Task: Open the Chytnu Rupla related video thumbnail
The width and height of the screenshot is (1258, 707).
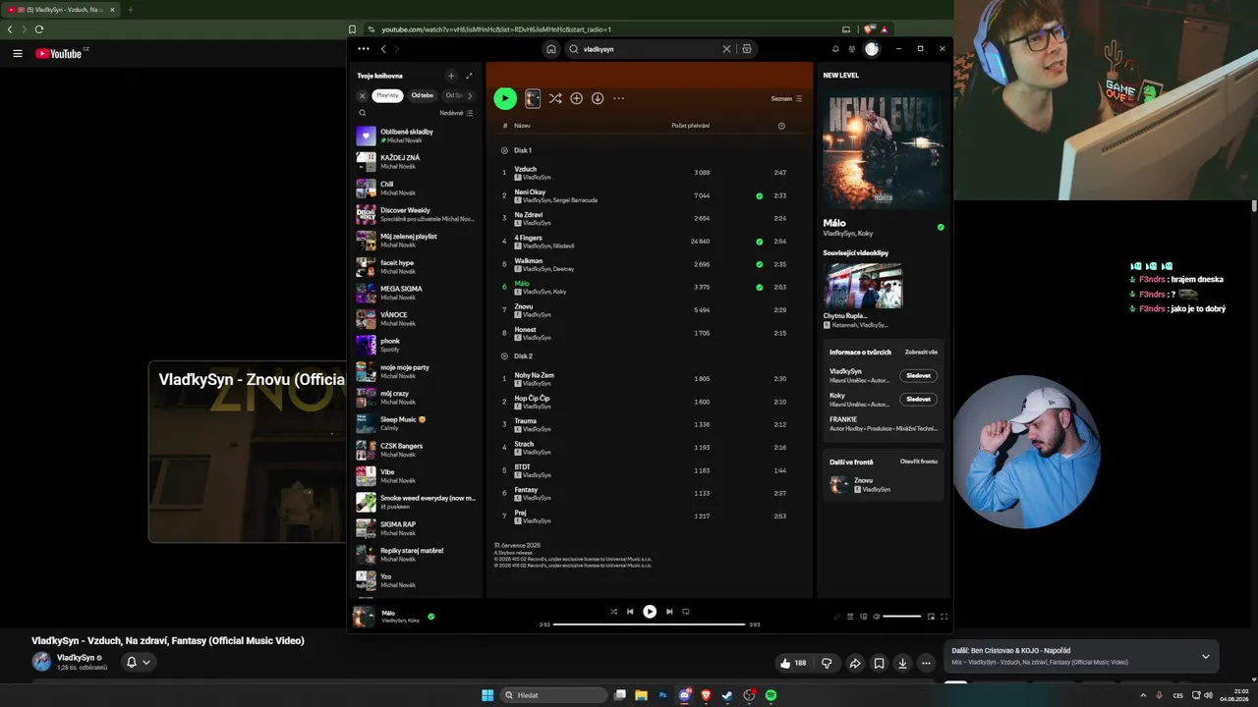Action: pos(863,286)
